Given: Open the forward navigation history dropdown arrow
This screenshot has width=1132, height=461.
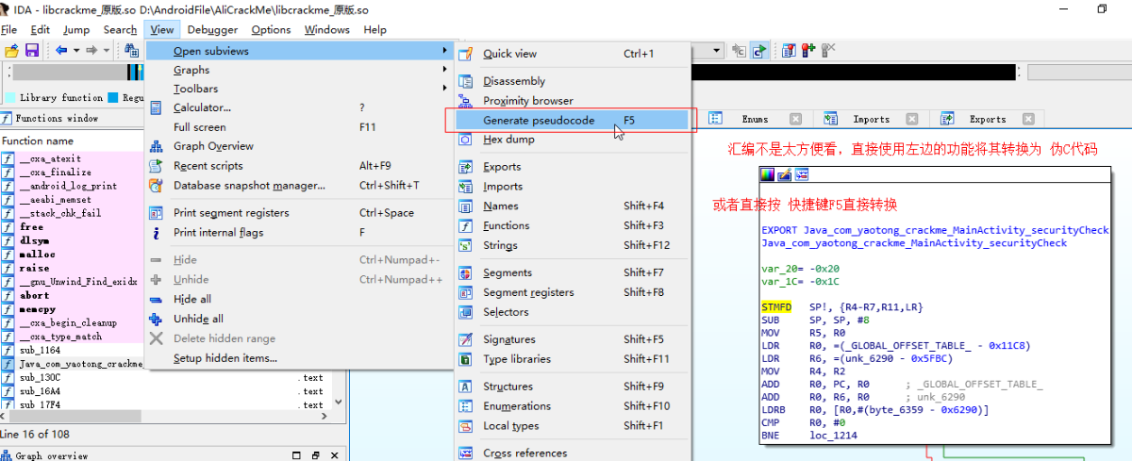Looking at the screenshot, I should pos(106,50).
